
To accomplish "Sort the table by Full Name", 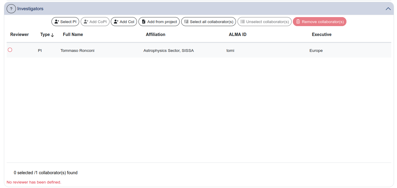I will (73, 34).
